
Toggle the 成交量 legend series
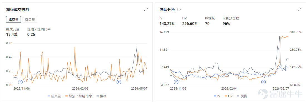click(54, 96)
